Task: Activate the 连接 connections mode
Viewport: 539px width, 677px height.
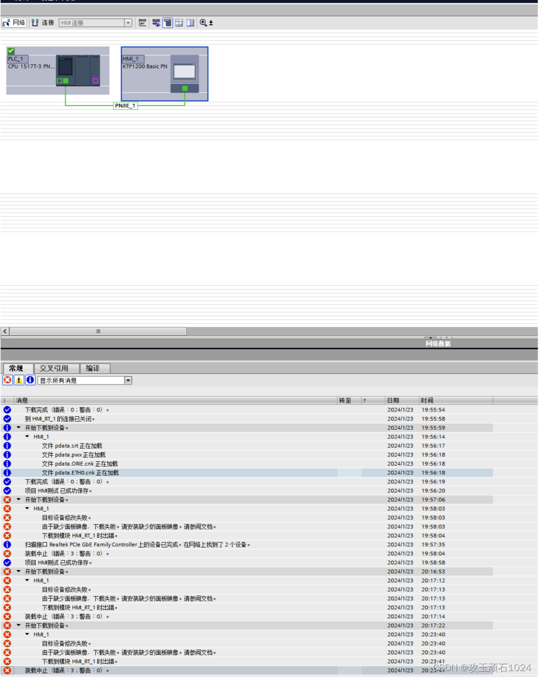Action: (43, 23)
